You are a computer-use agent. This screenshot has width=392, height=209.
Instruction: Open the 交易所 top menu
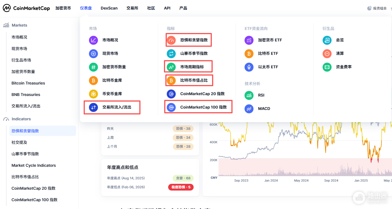(132, 8)
